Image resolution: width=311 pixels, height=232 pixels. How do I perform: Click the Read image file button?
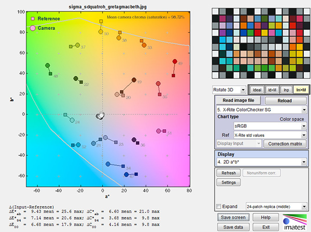pyautogui.click(x=238, y=100)
